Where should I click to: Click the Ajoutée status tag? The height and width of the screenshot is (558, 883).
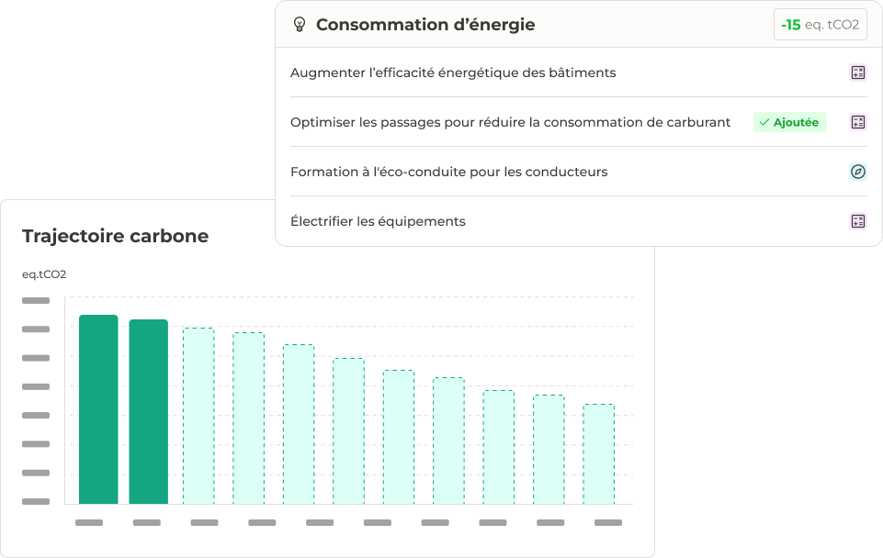[x=790, y=122]
